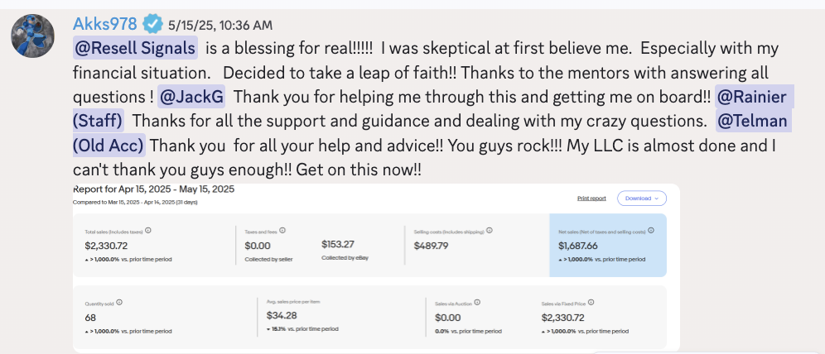Expand the Download dropdown button
This screenshot has height=354, width=825.
pyautogui.click(x=641, y=199)
